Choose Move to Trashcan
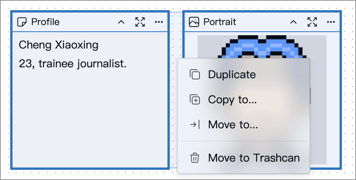The height and width of the screenshot is (180, 356). pos(243,158)
